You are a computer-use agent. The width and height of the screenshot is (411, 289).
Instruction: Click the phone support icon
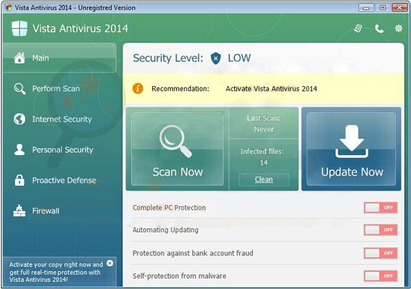coord(379,29)
